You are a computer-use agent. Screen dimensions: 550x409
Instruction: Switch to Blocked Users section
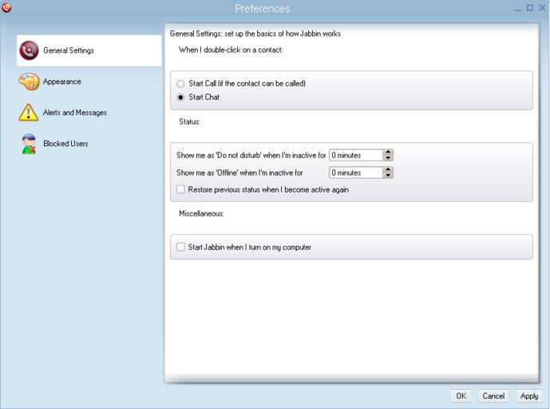coord(65,144)
